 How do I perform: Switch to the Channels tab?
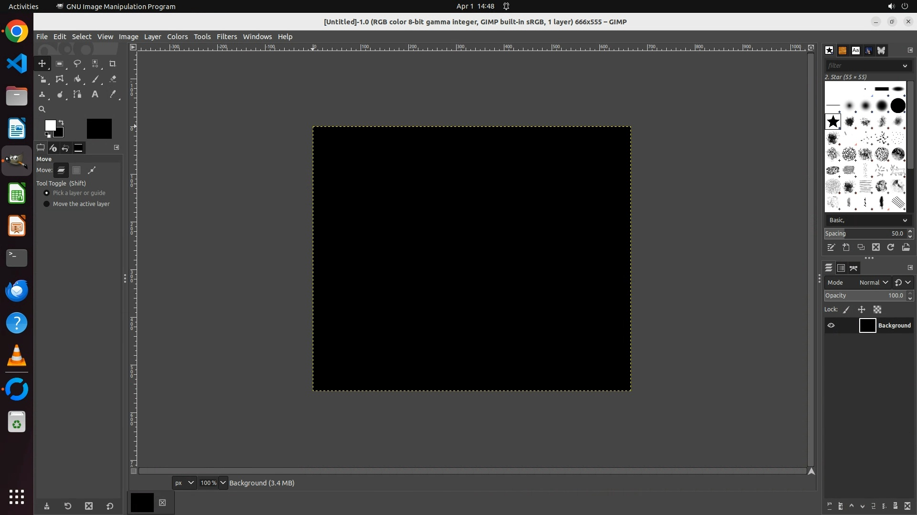[841, 268]
